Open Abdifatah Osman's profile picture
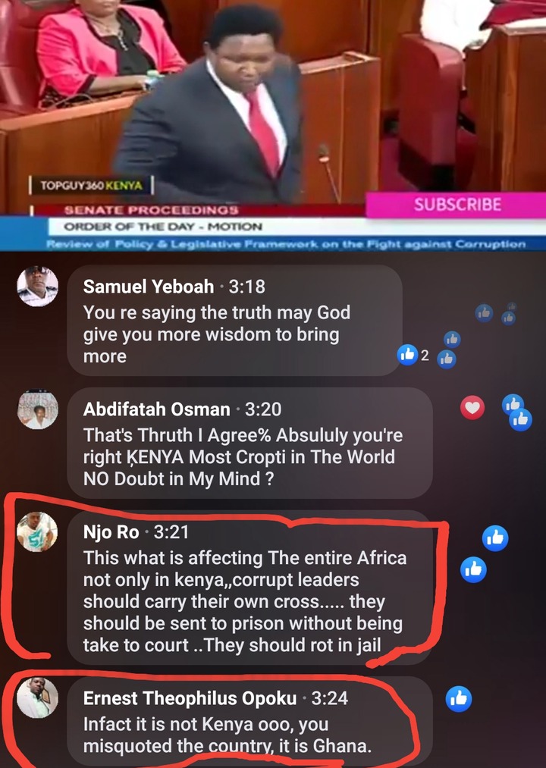Viewport: 546px width, 768px height. tap(38, 409)
